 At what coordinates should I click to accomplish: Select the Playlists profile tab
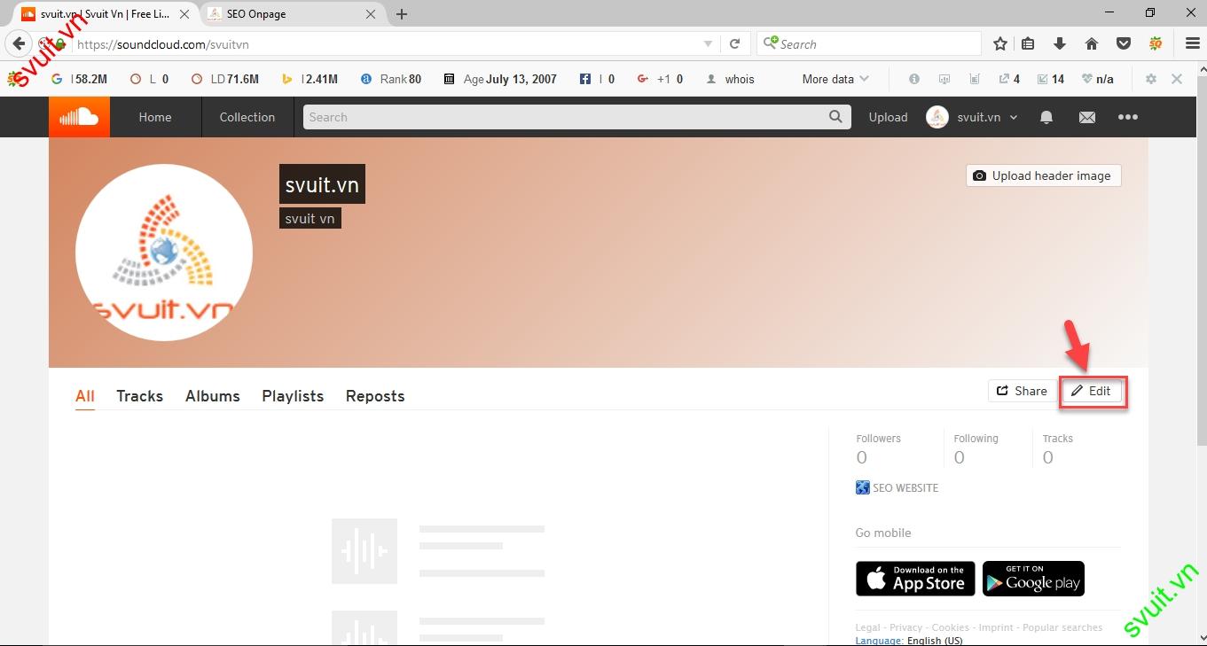[x=293, y=396]
